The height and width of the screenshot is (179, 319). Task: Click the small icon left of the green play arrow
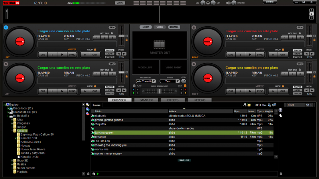(x=94, y=174)
